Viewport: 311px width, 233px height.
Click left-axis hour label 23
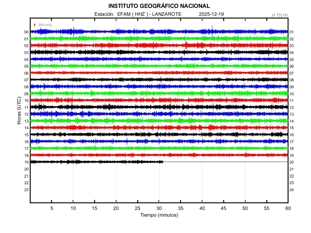tap(26, 190)
